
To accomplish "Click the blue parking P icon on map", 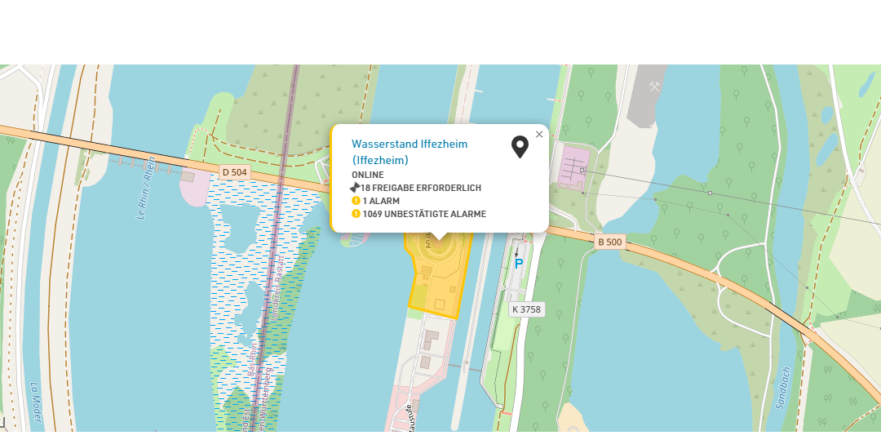I will tap(518, 264).
